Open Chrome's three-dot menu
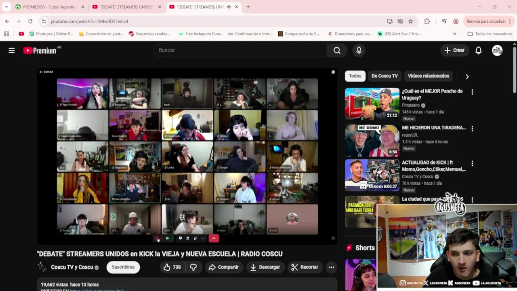Image resolution: width=517 pixels, height=291 pixels. (511, 21)
